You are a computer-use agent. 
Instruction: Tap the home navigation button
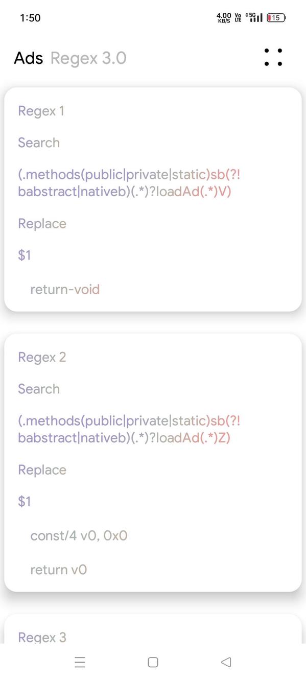tap(152, 662)
